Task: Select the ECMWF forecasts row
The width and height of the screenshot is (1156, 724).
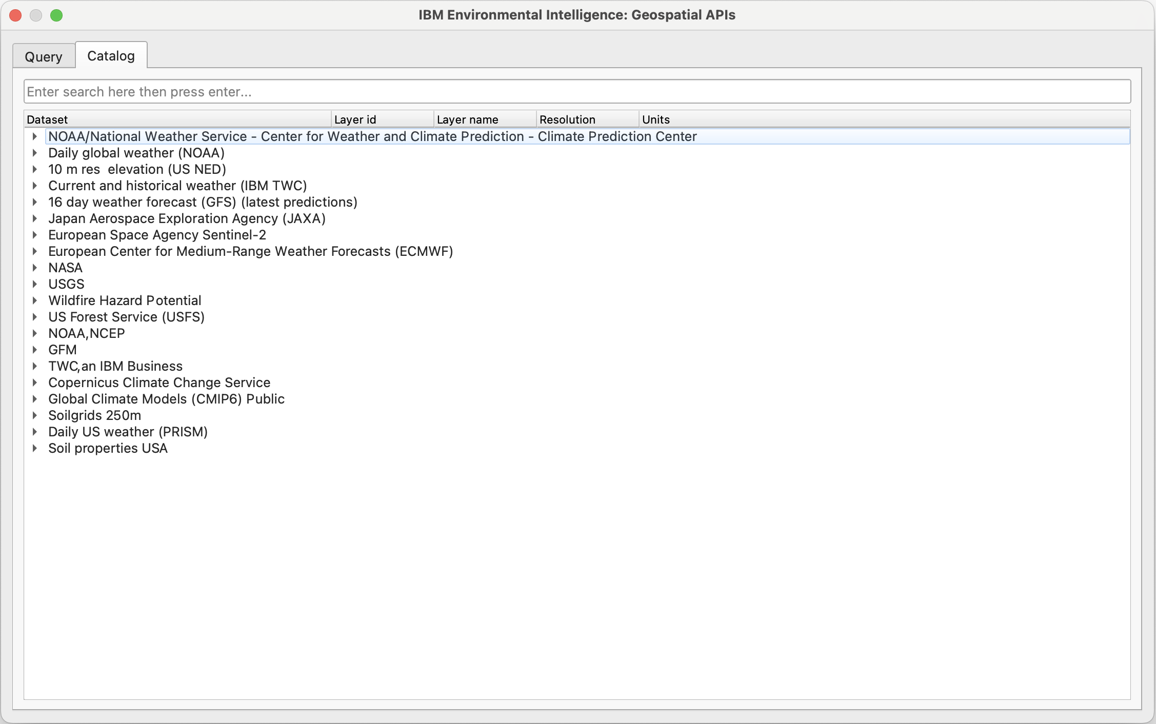Action: pos(250,251)
